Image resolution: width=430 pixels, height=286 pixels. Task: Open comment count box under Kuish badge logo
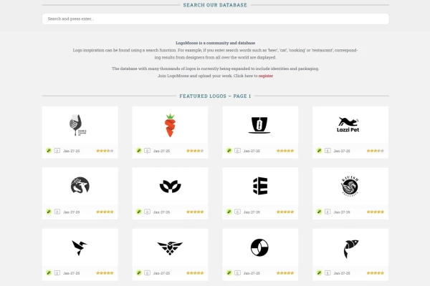pyautogui.click(x=328, y=212)
